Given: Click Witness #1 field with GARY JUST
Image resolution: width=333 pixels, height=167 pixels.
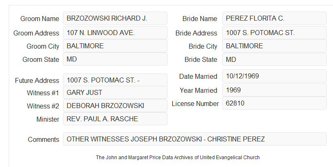Looking at the screenshot, I should point(115,92).
